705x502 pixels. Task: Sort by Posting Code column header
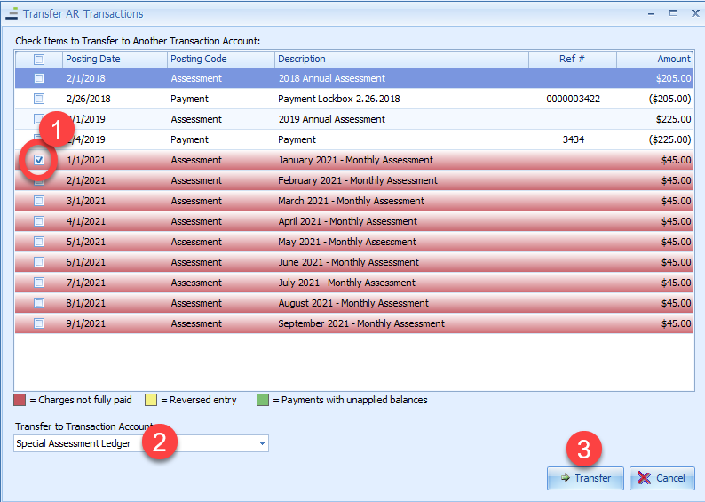[219, 60]
